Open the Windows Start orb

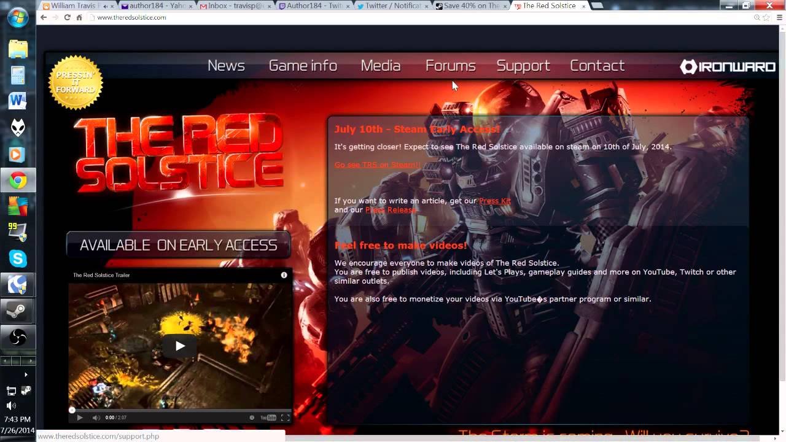pos(18,18)
